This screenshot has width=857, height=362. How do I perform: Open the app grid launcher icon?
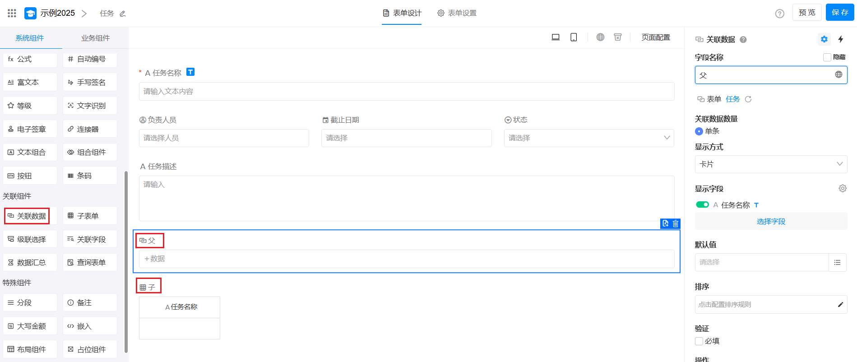point(12,13)
